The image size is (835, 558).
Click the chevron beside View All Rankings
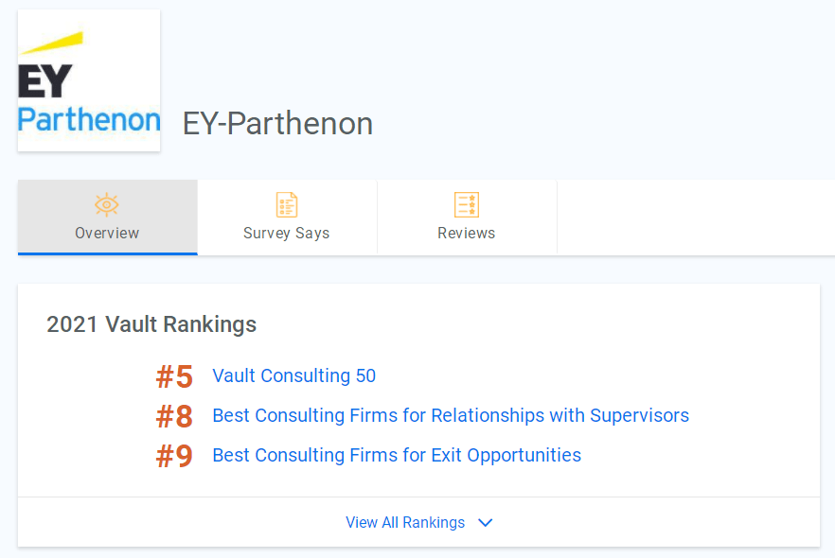(x=485, y=523)
